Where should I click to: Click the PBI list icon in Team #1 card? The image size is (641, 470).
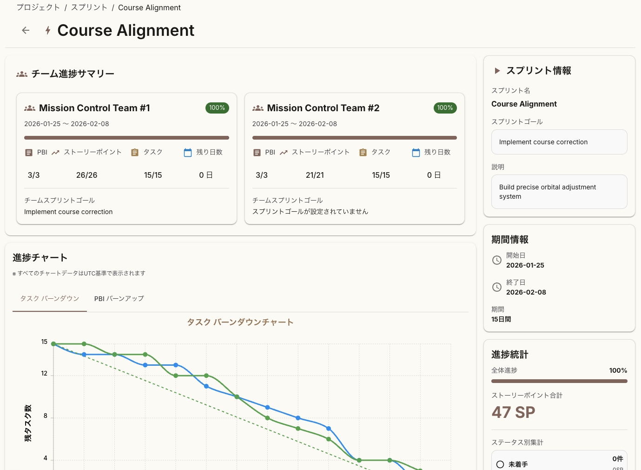(x=29, y=153)
